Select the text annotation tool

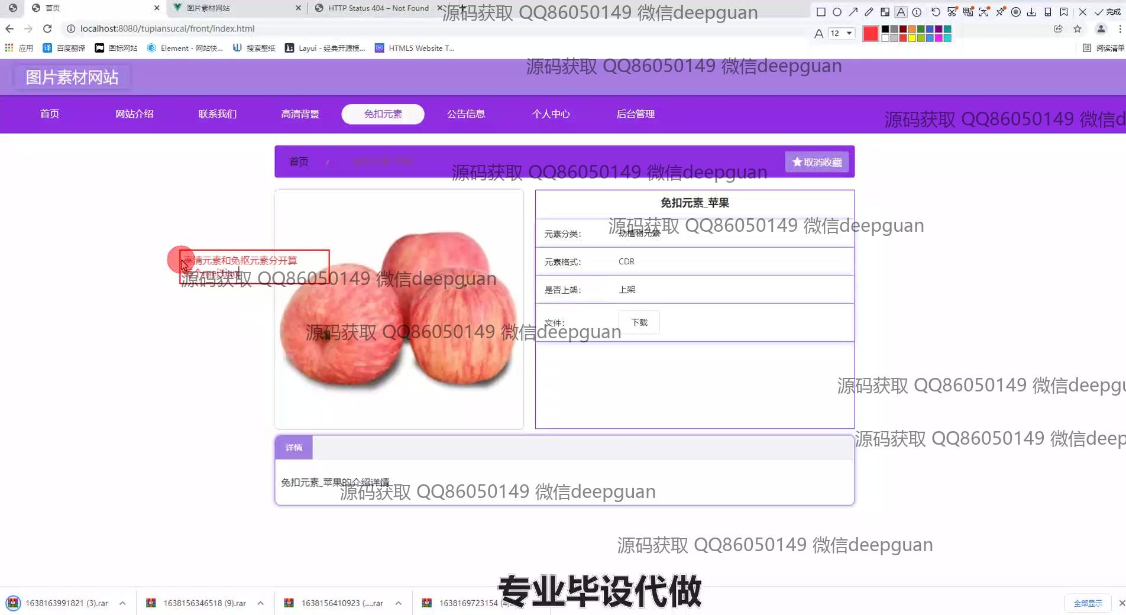coord(901,12)
